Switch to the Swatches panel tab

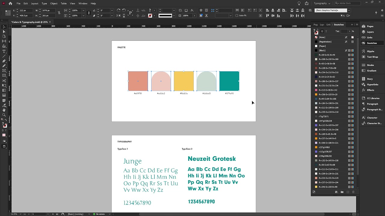(x=339, y=25)
